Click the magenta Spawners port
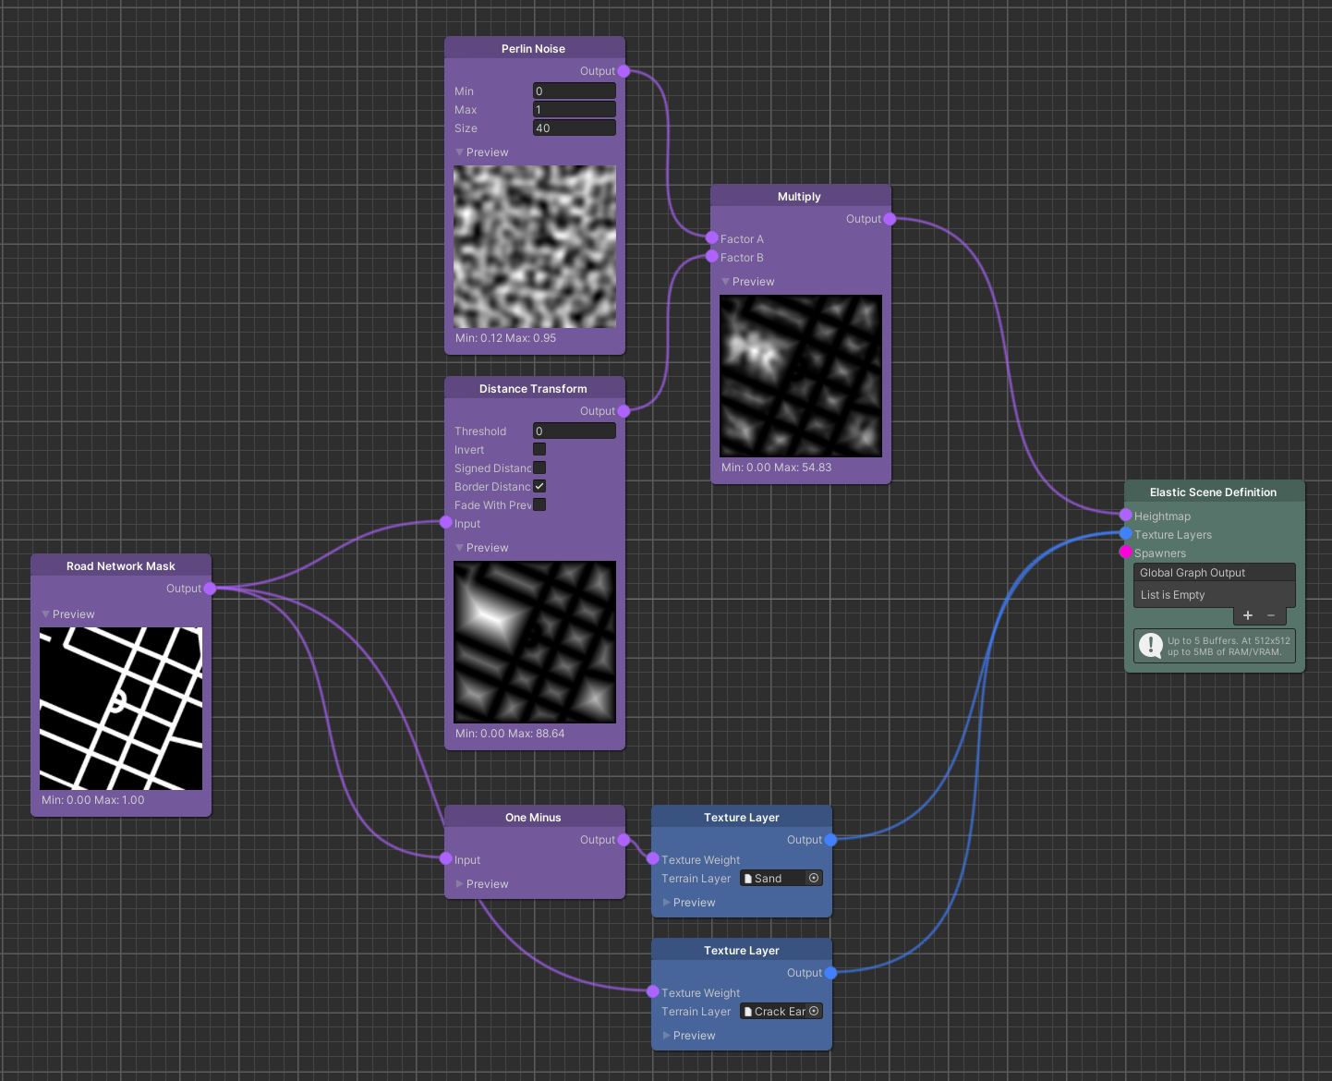The width and height of the screenshot is (1332, 1081). [x=1125, y=553]
